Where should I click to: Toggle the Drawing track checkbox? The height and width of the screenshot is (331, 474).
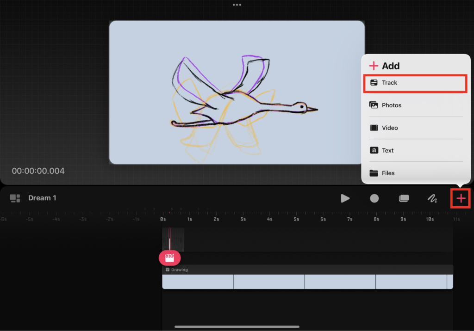tap(168, 270)
